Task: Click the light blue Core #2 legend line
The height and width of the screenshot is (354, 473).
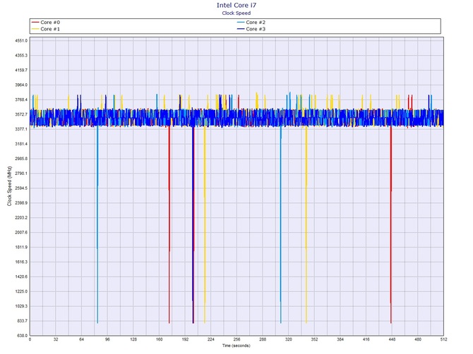Action: click(x=241, y=23)
